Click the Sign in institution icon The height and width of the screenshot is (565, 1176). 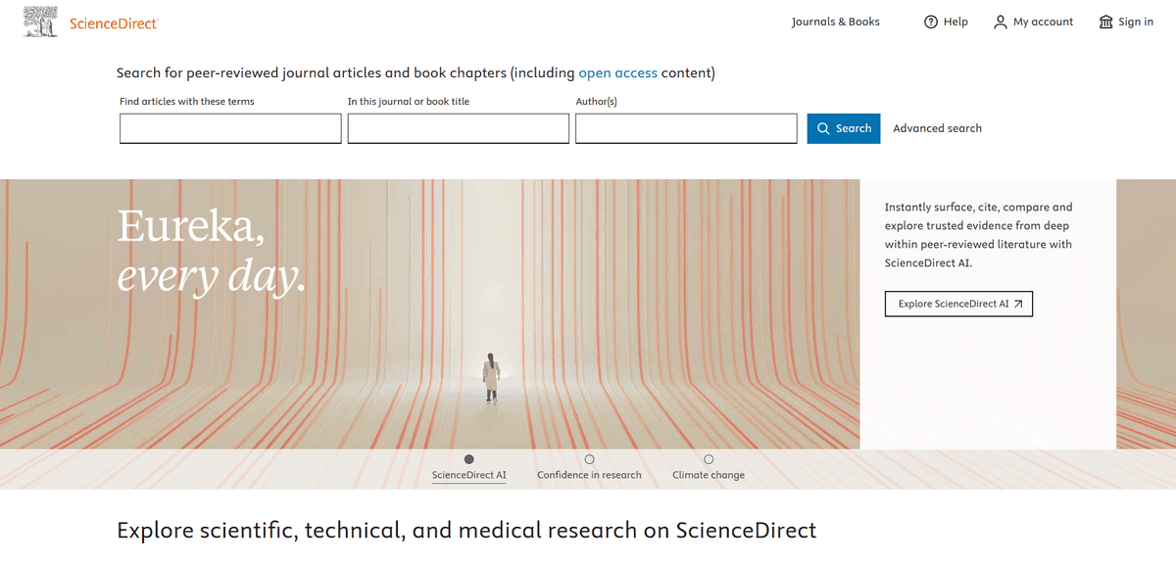1106,22
